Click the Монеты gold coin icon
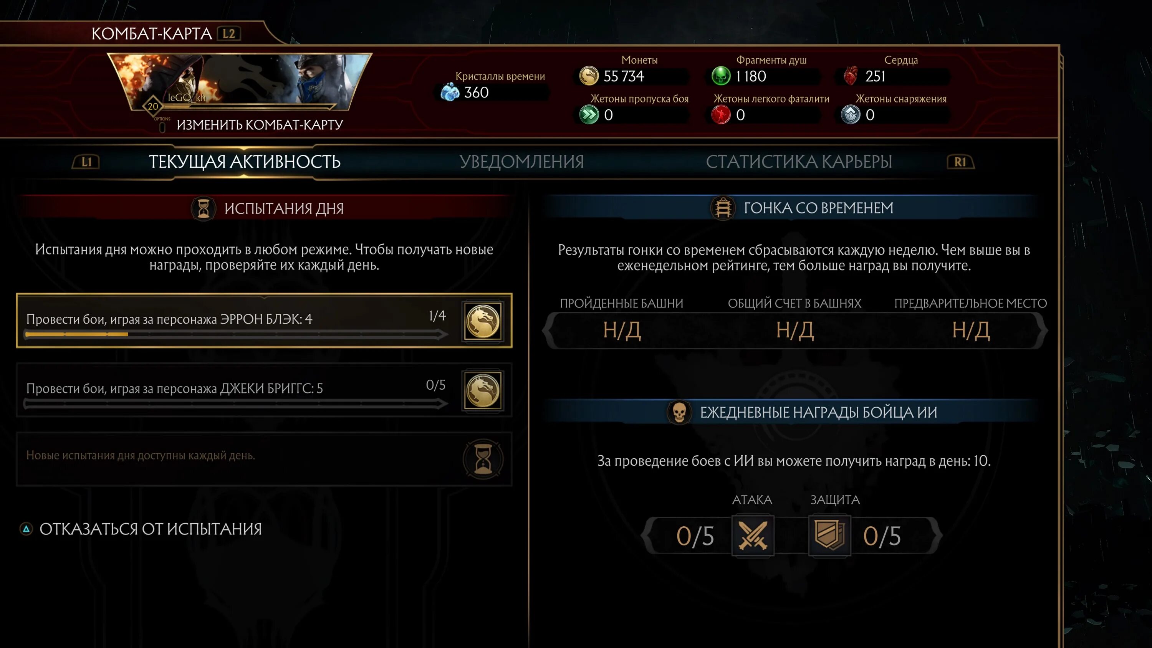This screenshot has width=1152, height=648. pyautogui.click(x=589, y=76)
